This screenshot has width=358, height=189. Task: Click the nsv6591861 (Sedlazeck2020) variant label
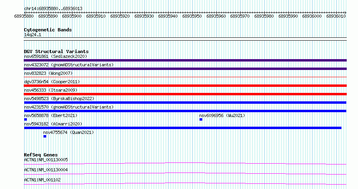[56, 56]
